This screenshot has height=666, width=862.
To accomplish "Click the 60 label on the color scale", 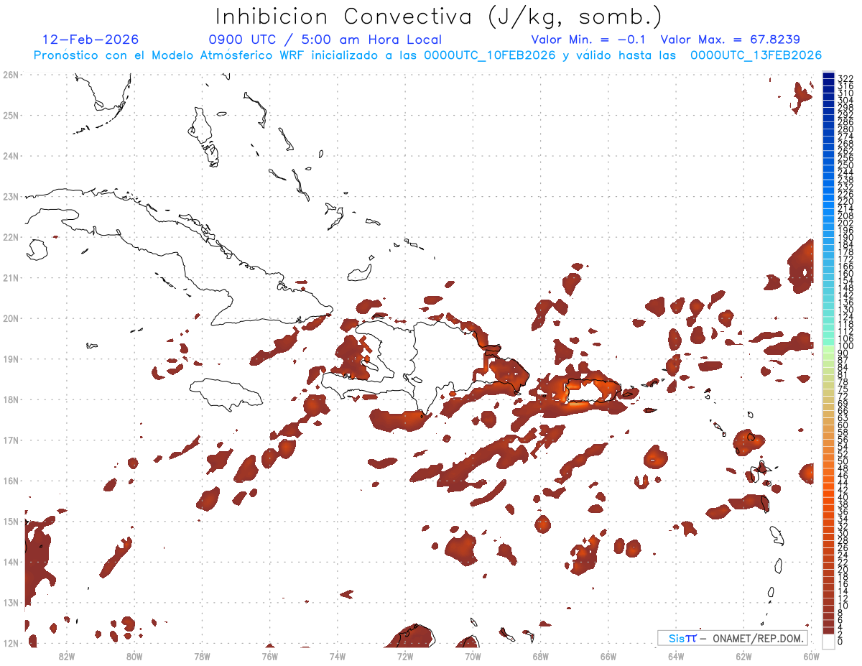I will (x=843, y=425).
